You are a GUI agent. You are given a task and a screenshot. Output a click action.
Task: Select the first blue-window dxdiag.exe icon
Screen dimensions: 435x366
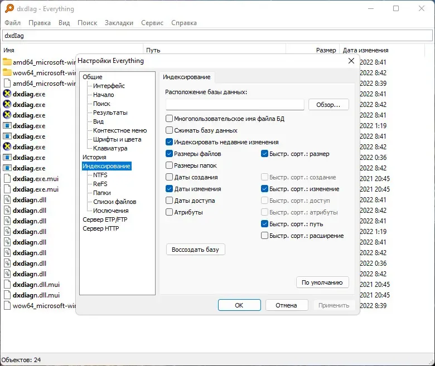7,125
